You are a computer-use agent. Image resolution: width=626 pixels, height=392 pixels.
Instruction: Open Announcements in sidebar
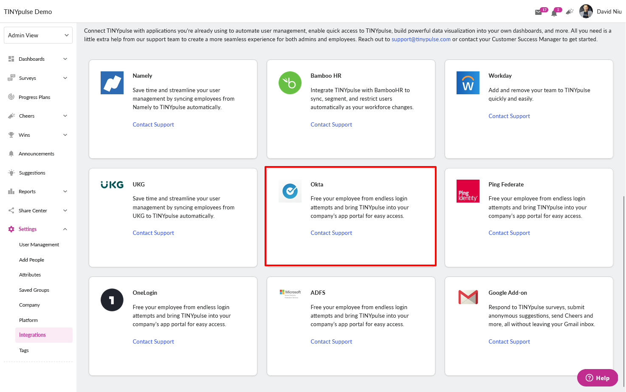37,154
